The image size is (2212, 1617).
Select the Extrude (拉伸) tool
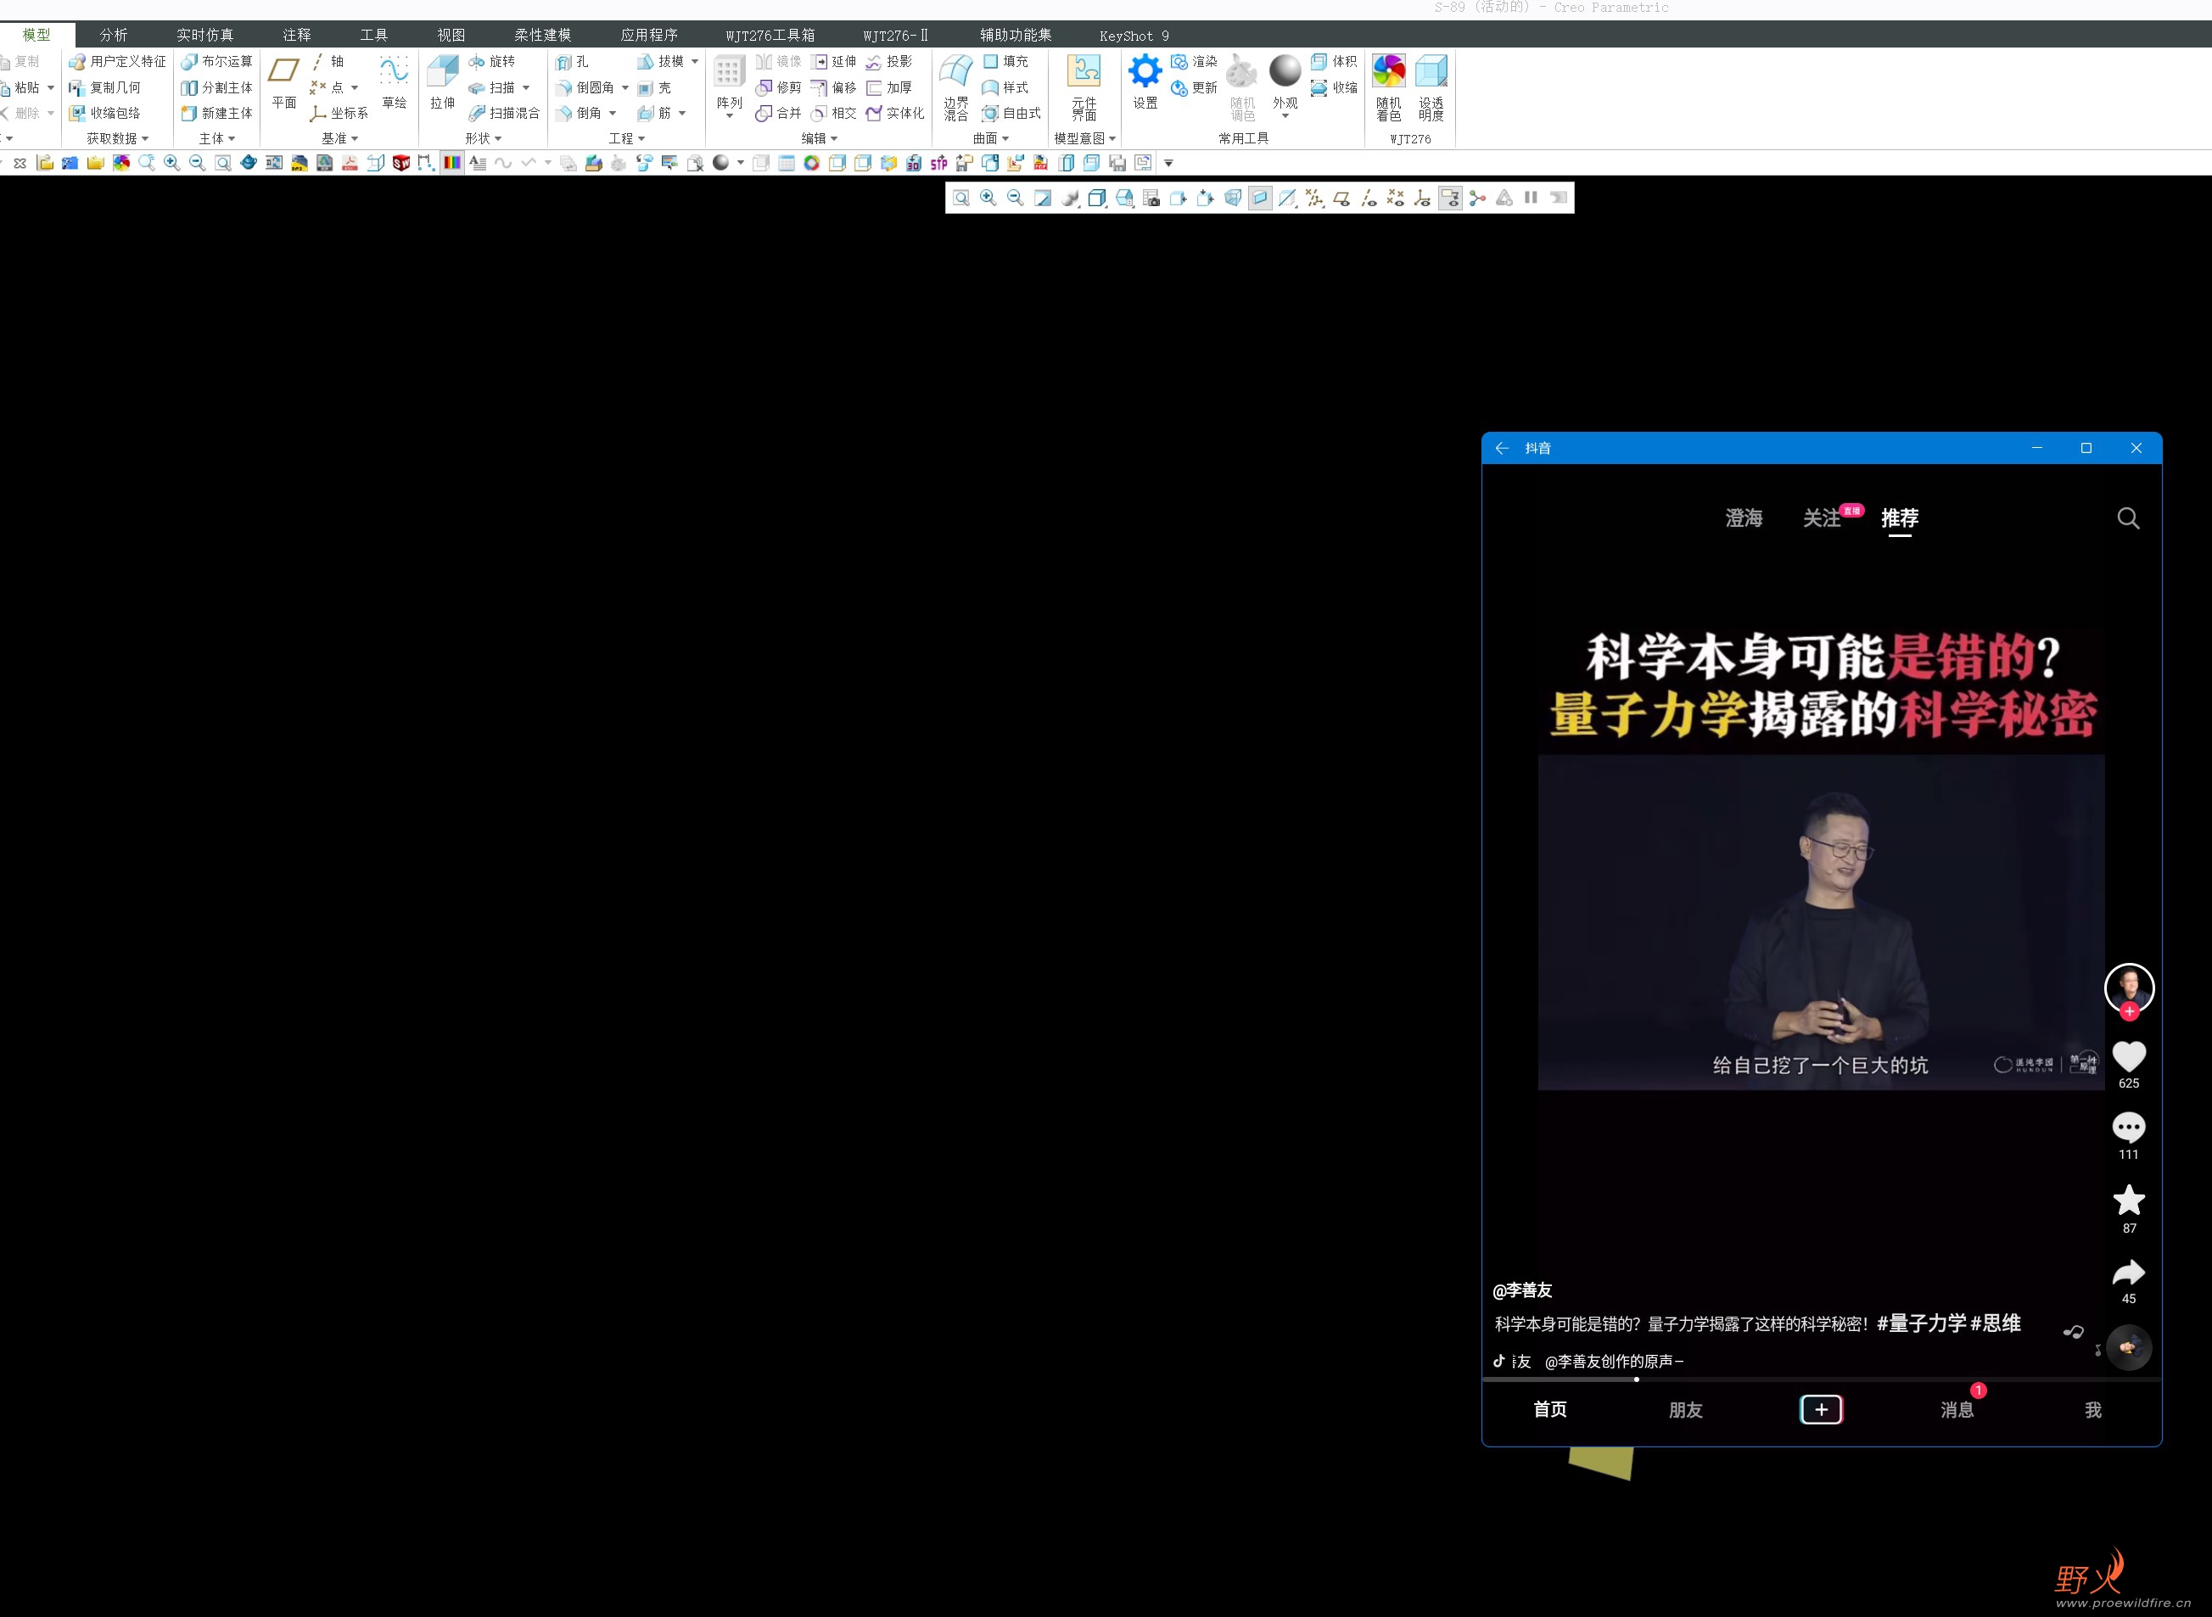(x=442, y=82)
